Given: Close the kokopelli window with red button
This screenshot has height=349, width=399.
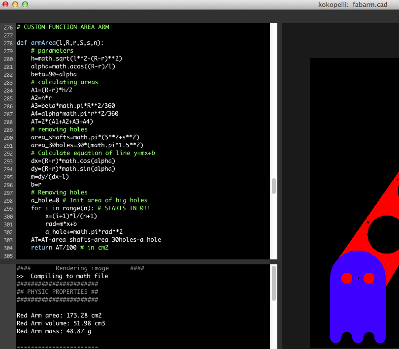Looking at the screenshot, I should point(5,4).
